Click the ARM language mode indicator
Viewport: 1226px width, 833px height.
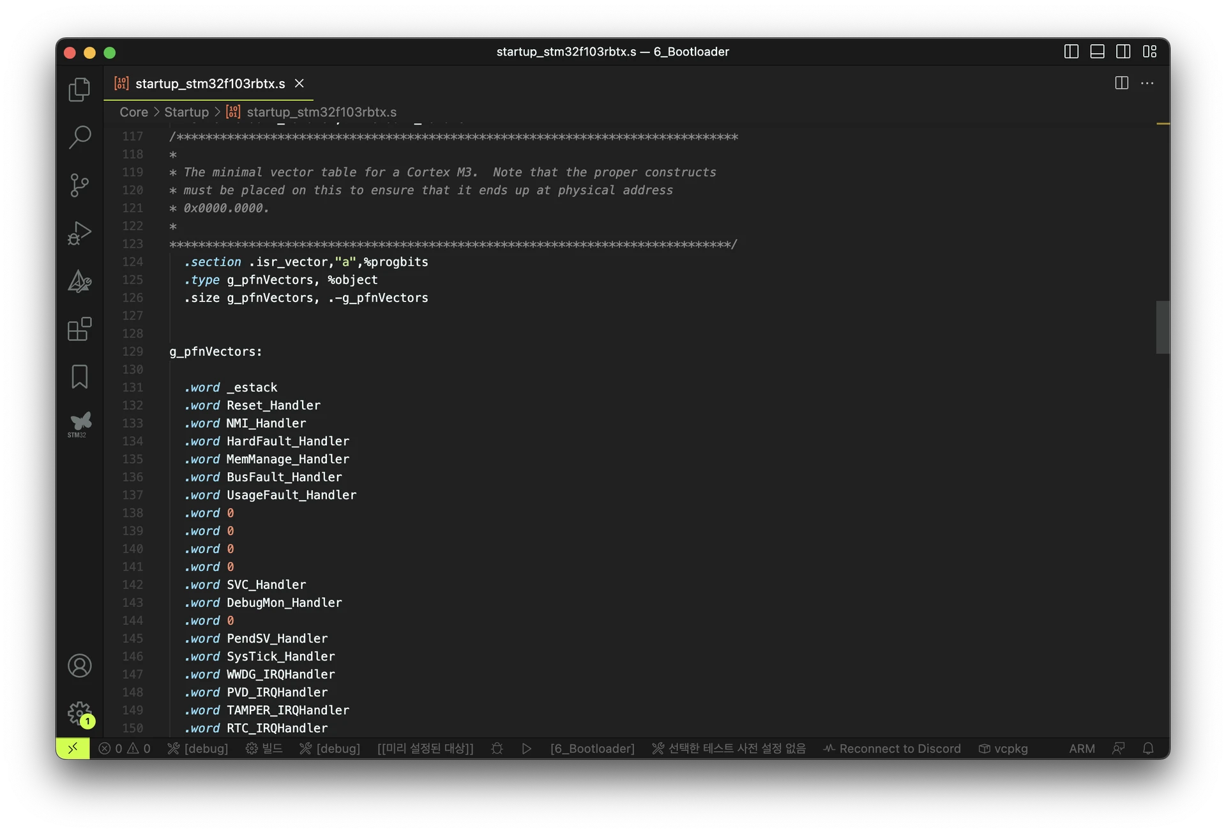(x=1081, y=748)
